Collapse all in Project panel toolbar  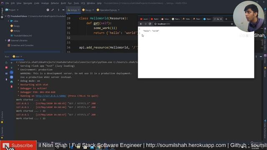(x=53, y=10)
